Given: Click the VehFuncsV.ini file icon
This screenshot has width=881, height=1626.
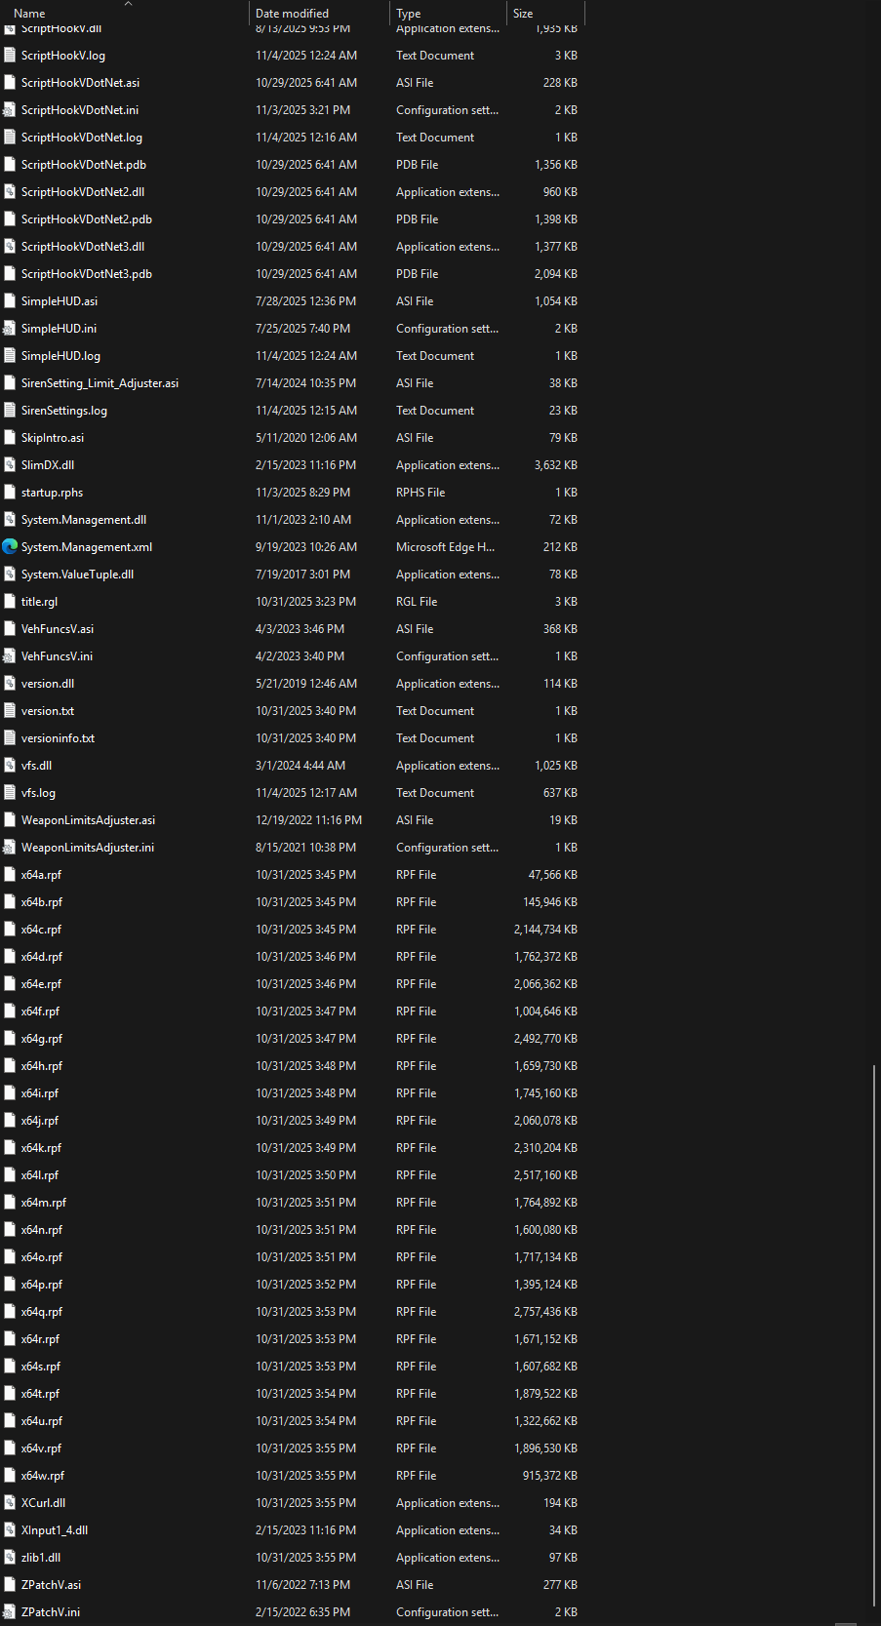Looking at the screenshot, I should [10, 656].
